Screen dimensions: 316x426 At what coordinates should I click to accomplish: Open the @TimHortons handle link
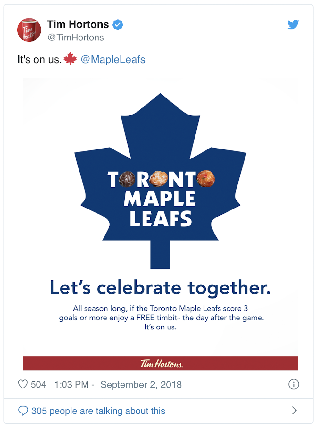[x=76, y=38]
